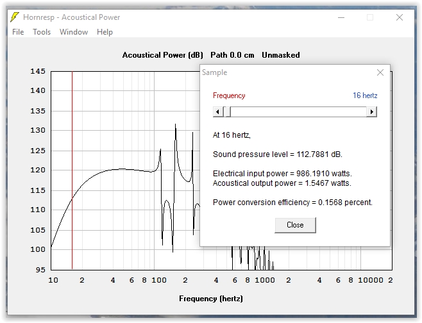Click the 145 y-axis label
422x323 pixels.
coord(38,71)
